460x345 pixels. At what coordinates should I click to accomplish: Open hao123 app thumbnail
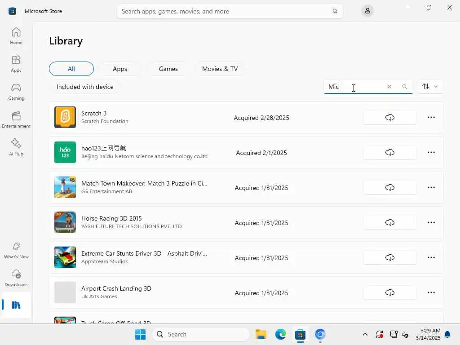(x=65, y=152)
